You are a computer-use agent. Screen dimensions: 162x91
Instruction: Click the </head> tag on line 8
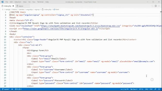[13, 31]
